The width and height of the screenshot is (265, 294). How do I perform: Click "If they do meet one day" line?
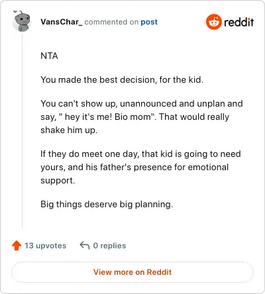(x=140, y=154)
